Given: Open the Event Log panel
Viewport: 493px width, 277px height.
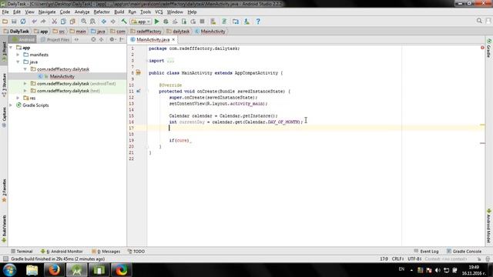Looking at the screenshot, I should (x=426, y=252).
